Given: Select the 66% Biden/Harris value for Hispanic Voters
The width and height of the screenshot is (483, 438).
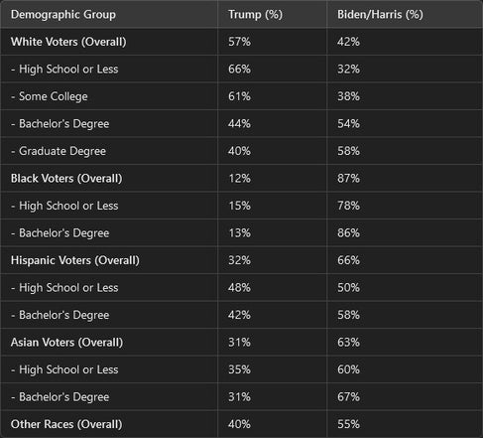Looking at the screenshot, I should pyautogui.click(x=348, y=260).
